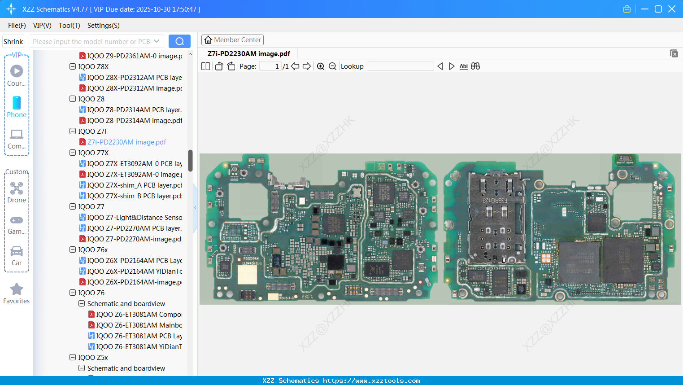The width and height of the screenshot is (683, 385).
Task: Close all document tabs icon
Action: [x=674, y=53]
